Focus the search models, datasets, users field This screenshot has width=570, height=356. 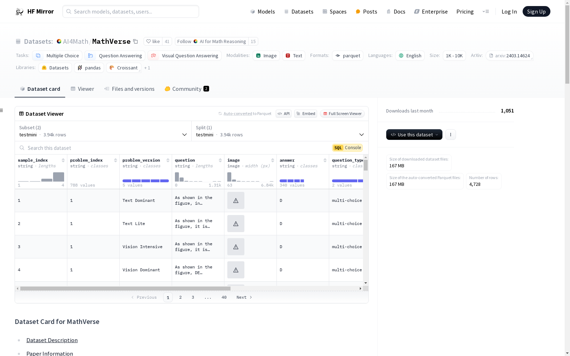click(131, 11)
